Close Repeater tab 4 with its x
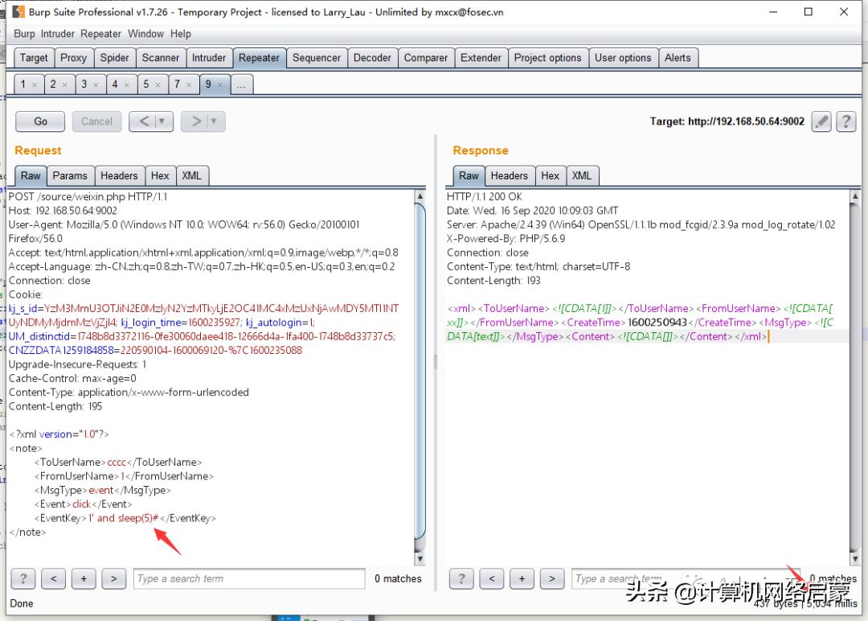Screen dimensions: 868x621 (x=127, y=84)
